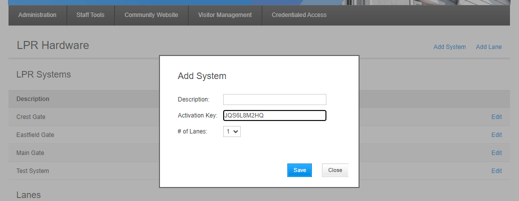
Task: Click the LPR Hardware page heading
Action: [53, 45]
